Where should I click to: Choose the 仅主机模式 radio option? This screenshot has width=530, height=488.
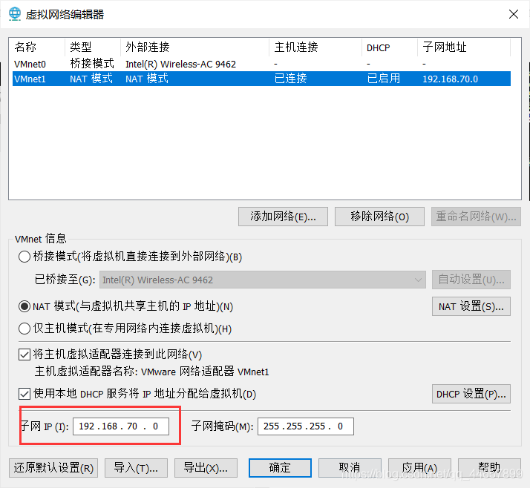coord(24,329)
